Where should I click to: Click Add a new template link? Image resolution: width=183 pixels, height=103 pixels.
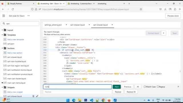[16, 39]
